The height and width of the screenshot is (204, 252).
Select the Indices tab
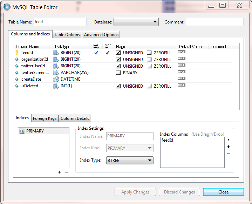[22, 118]
